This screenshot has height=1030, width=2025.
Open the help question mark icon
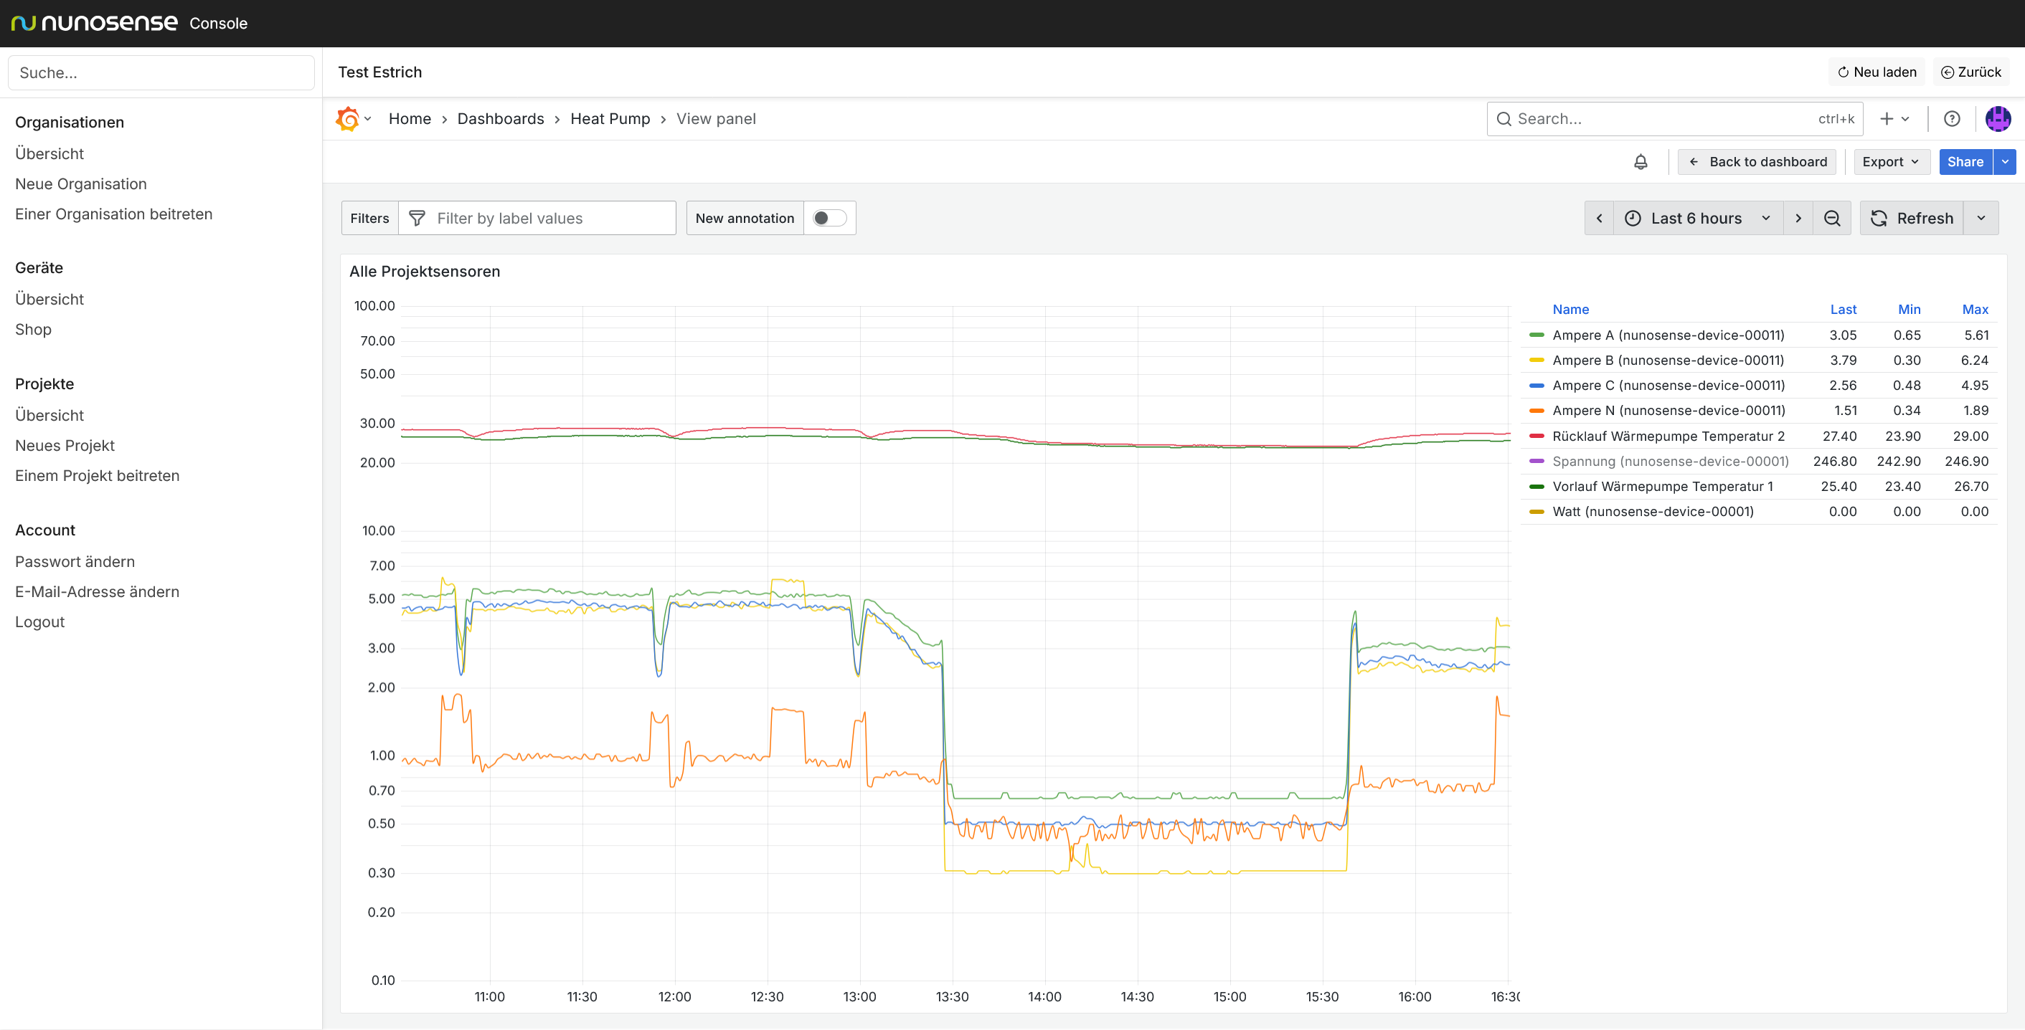pyautogui.click(x=1951, y=119)
